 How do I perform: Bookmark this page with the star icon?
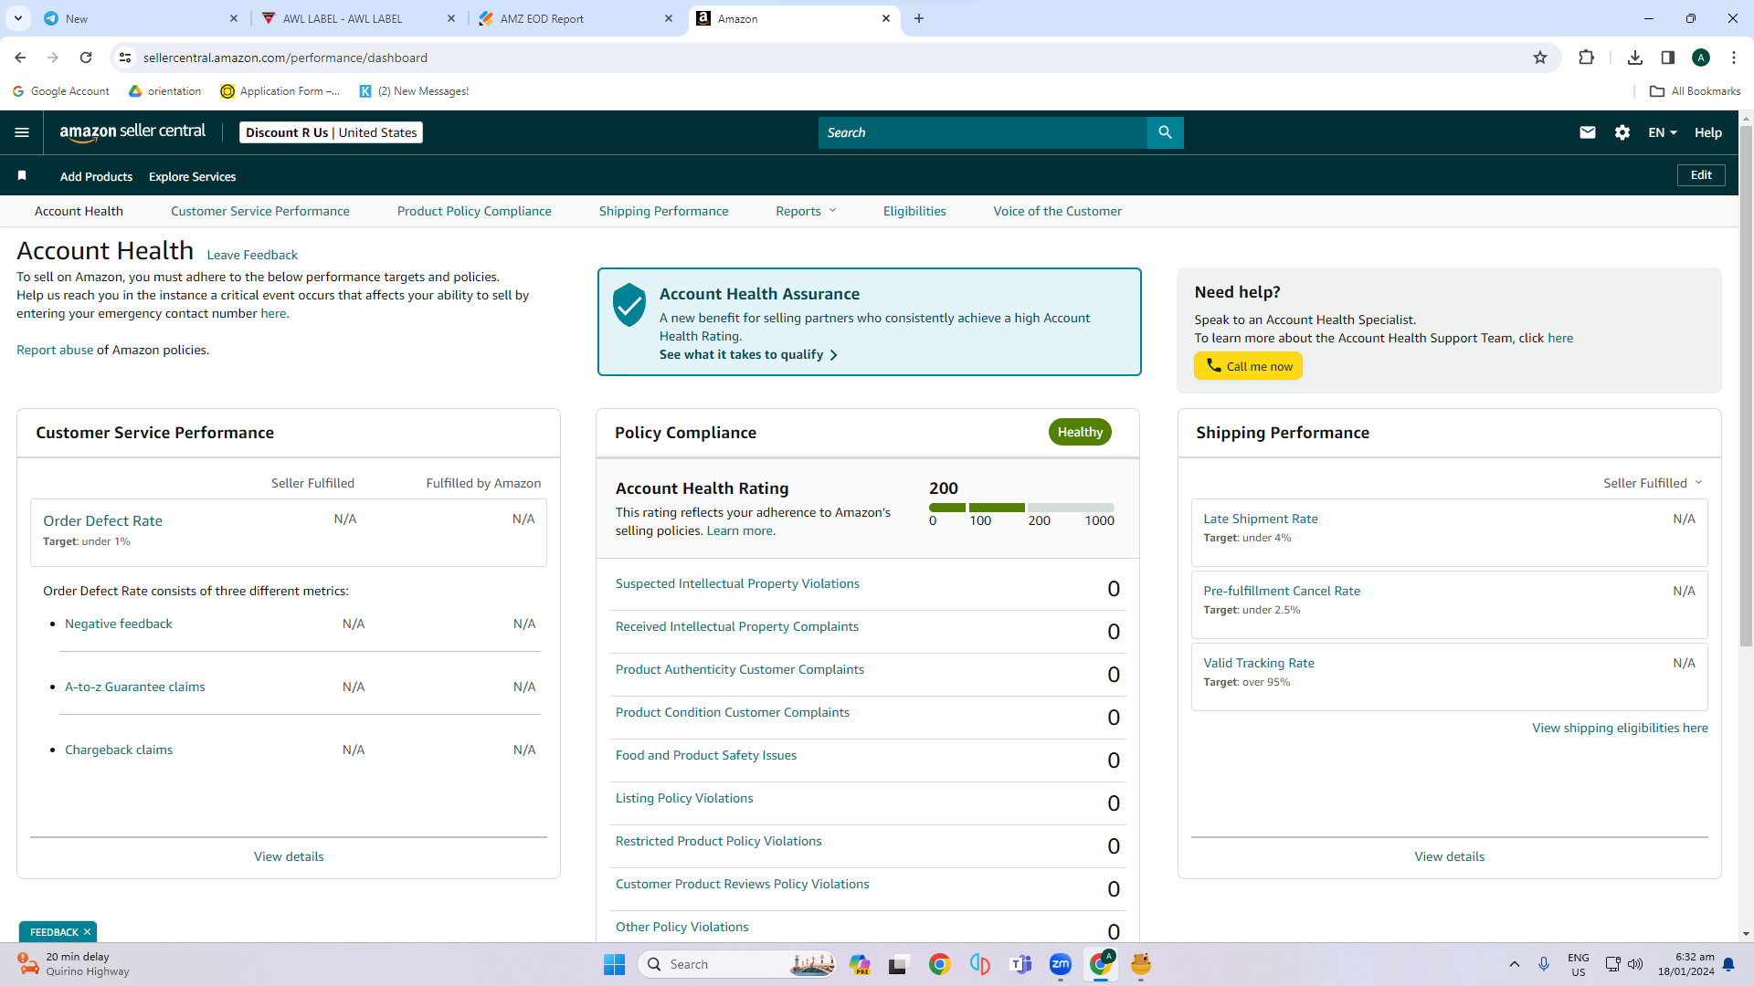(x=1540, y=58)
